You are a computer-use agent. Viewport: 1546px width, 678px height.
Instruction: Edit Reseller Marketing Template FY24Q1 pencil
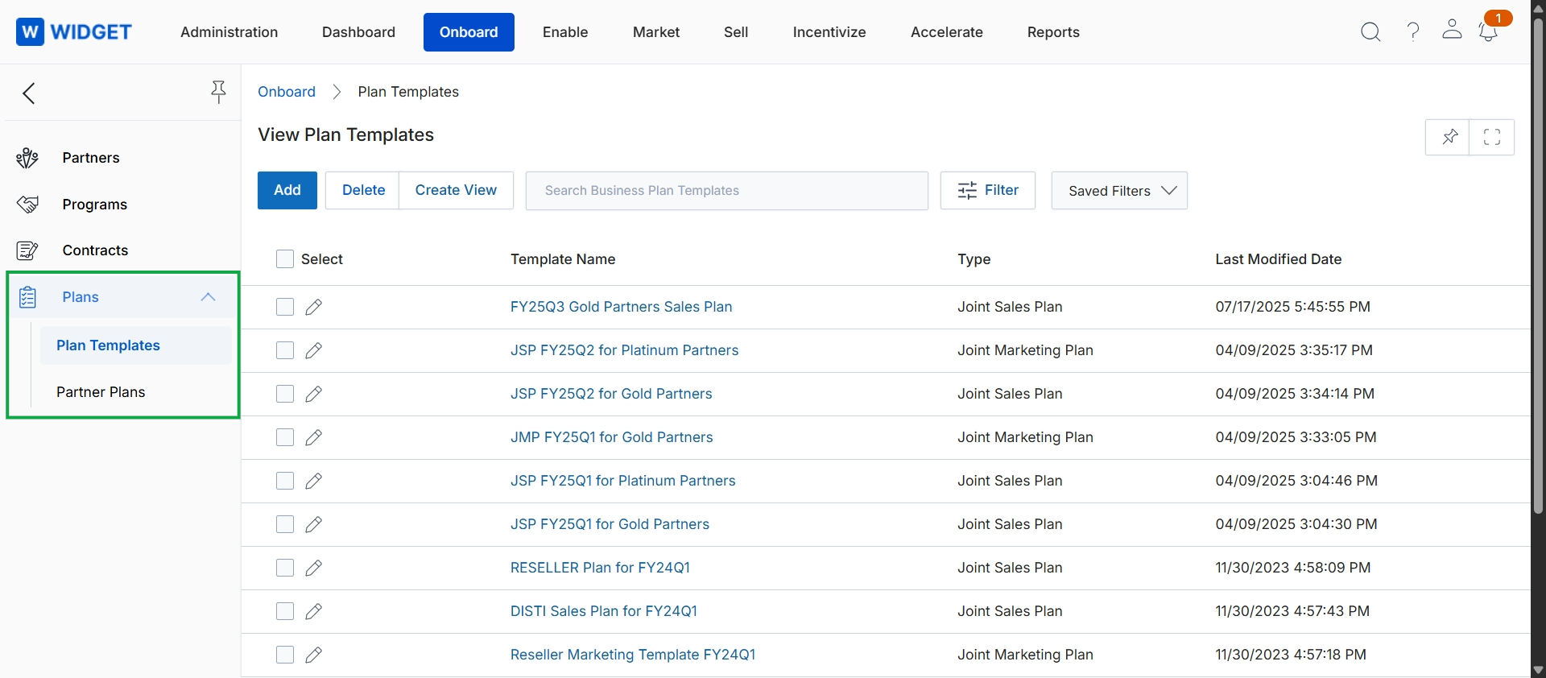point(314,655)
